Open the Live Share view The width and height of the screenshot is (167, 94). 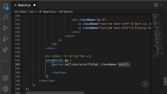(x=5, y=50)
